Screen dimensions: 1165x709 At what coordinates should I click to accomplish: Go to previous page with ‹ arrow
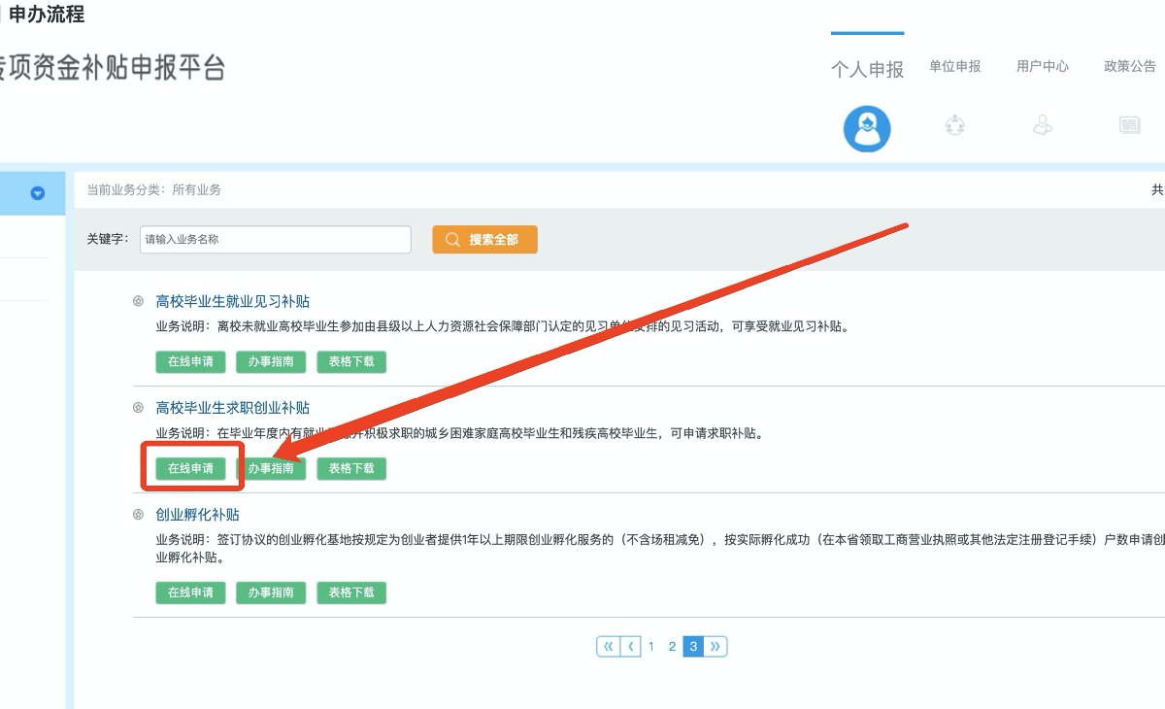(x=630, y=647)
